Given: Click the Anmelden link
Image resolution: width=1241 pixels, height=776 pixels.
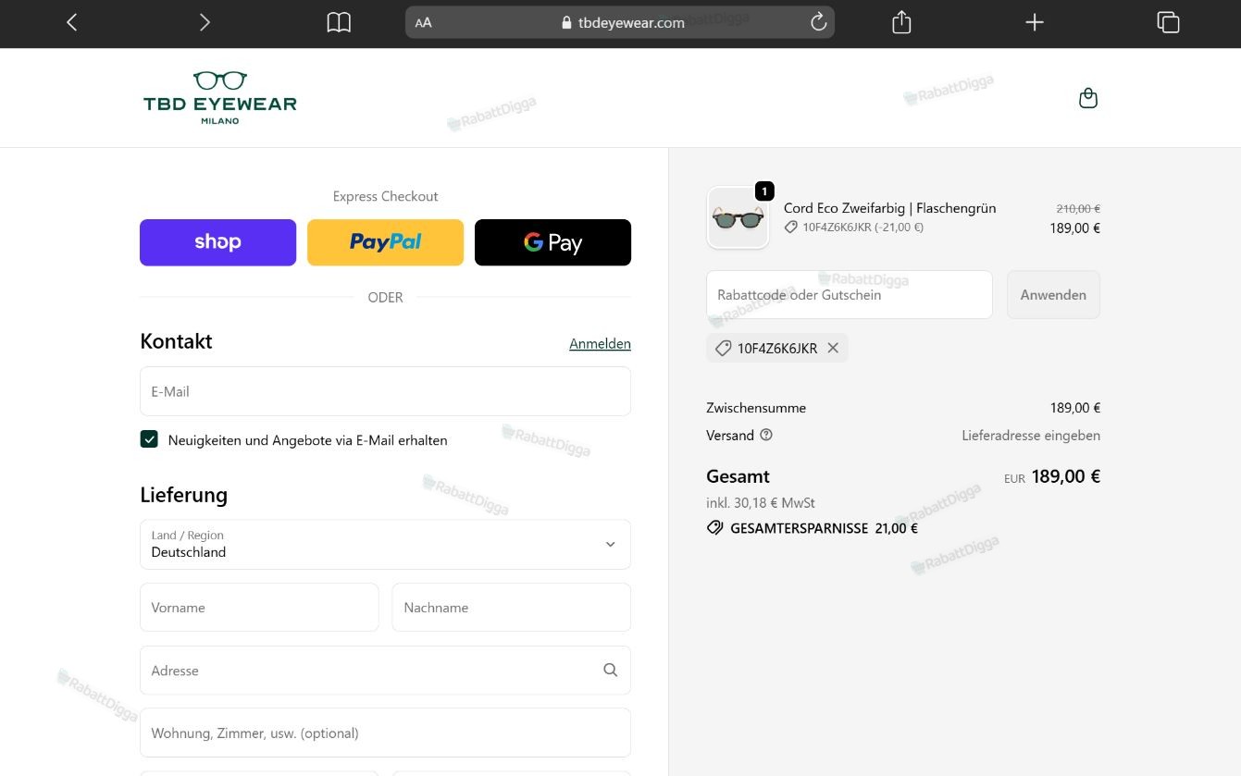Looking at the screenshot, I should 600,343.
